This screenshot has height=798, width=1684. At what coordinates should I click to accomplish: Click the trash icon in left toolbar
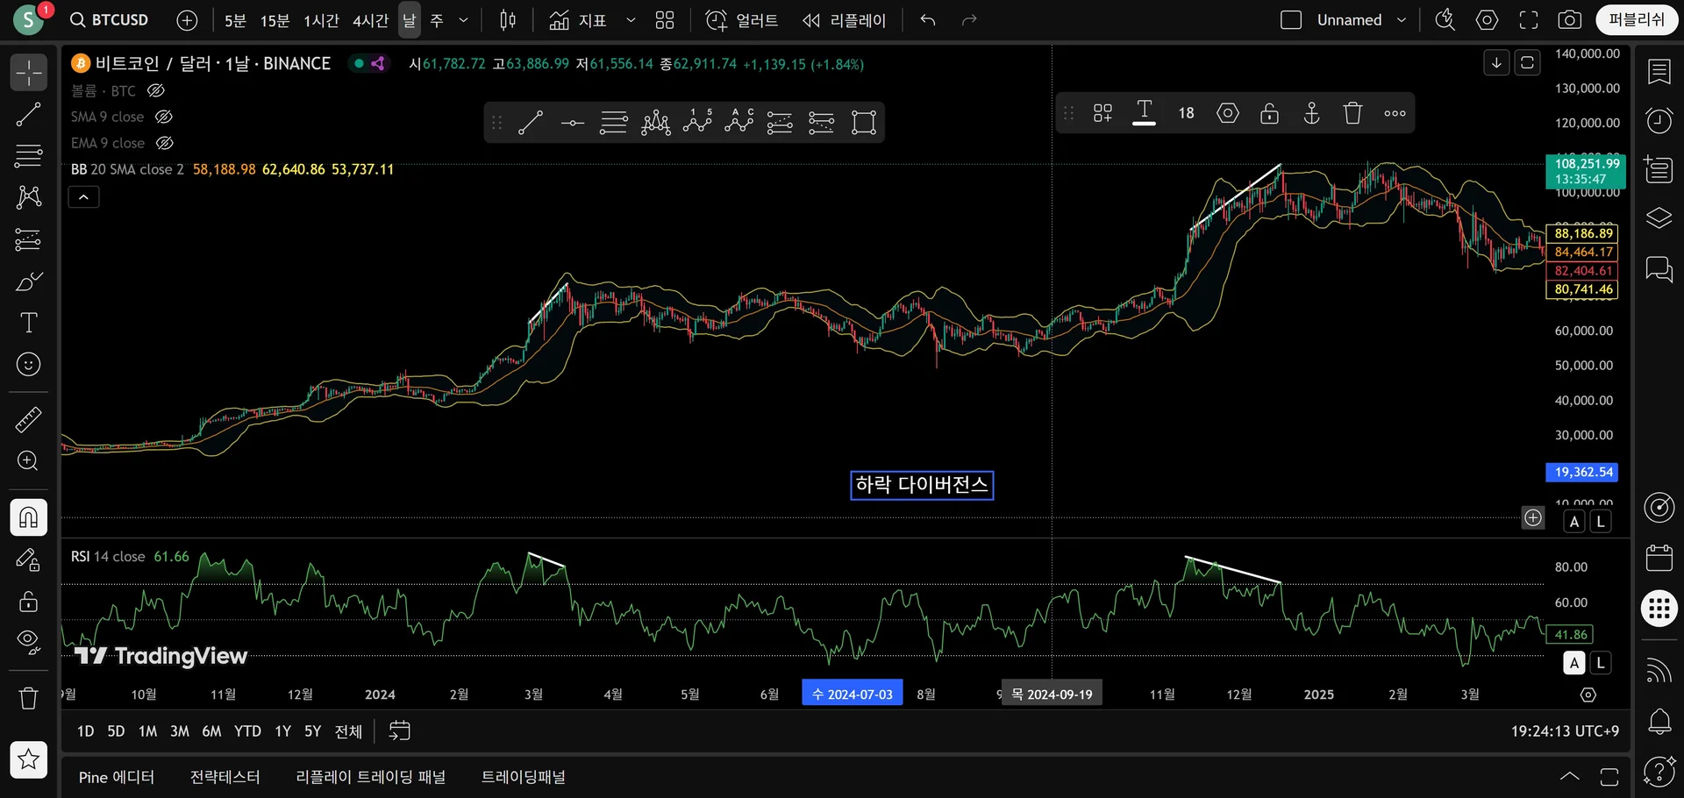pos(28,698)
